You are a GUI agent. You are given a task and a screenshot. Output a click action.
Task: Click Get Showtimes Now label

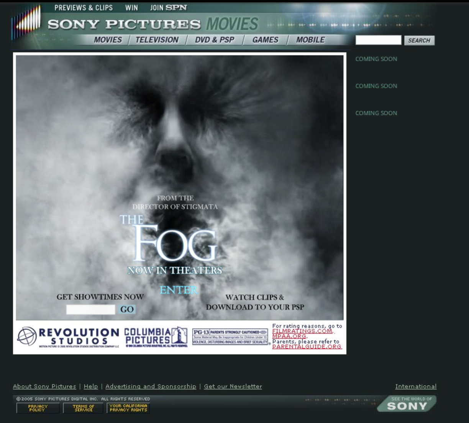pyautogui.click(x=100, y=297)
